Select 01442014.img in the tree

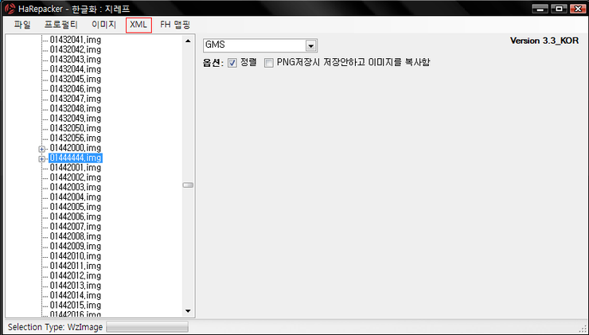[76, 295]
